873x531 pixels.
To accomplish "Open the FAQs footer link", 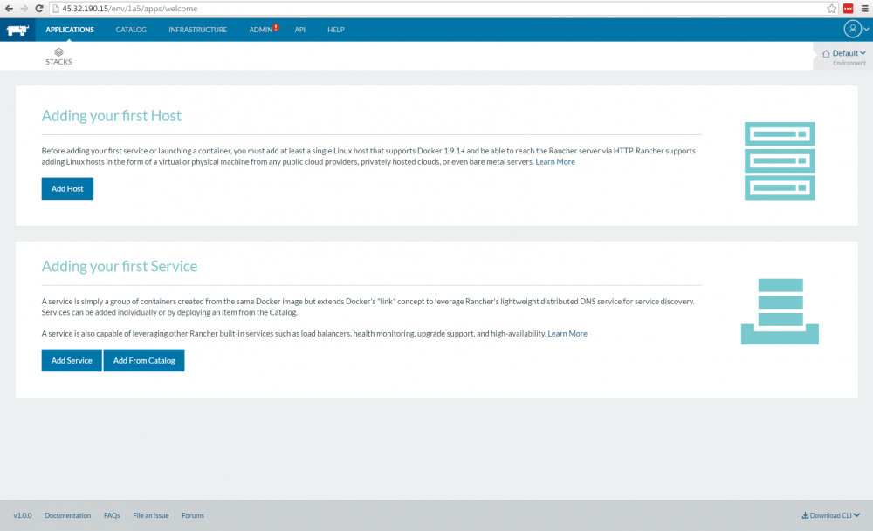I will [112, 515].
